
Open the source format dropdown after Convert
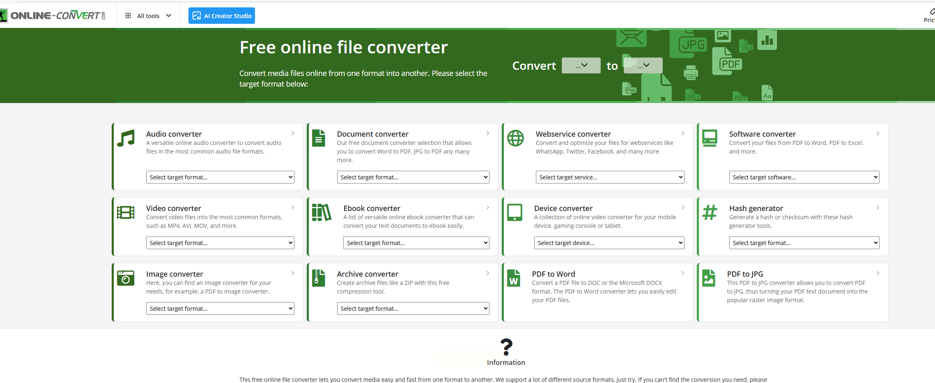[581, 66]
